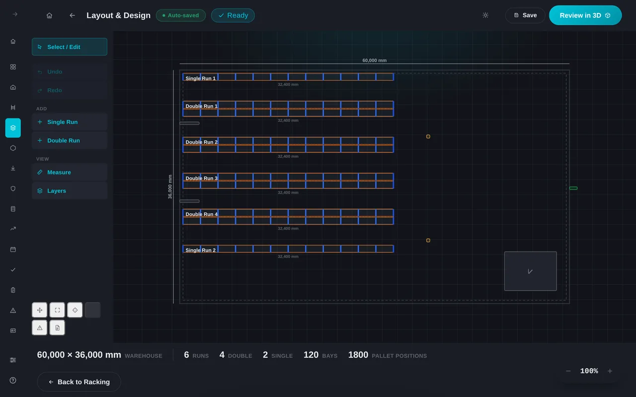636x397 pixels.
Task: Click the ID card icon in sidebar
Action: click(13, 331)
